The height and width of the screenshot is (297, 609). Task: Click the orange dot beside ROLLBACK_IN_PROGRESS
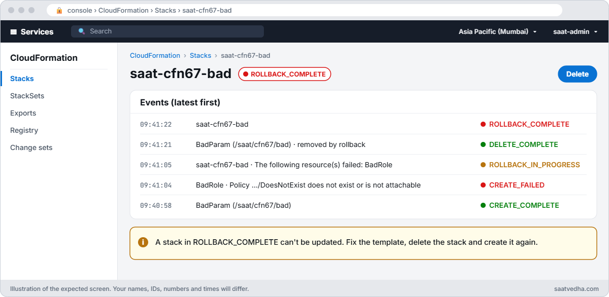483,165
